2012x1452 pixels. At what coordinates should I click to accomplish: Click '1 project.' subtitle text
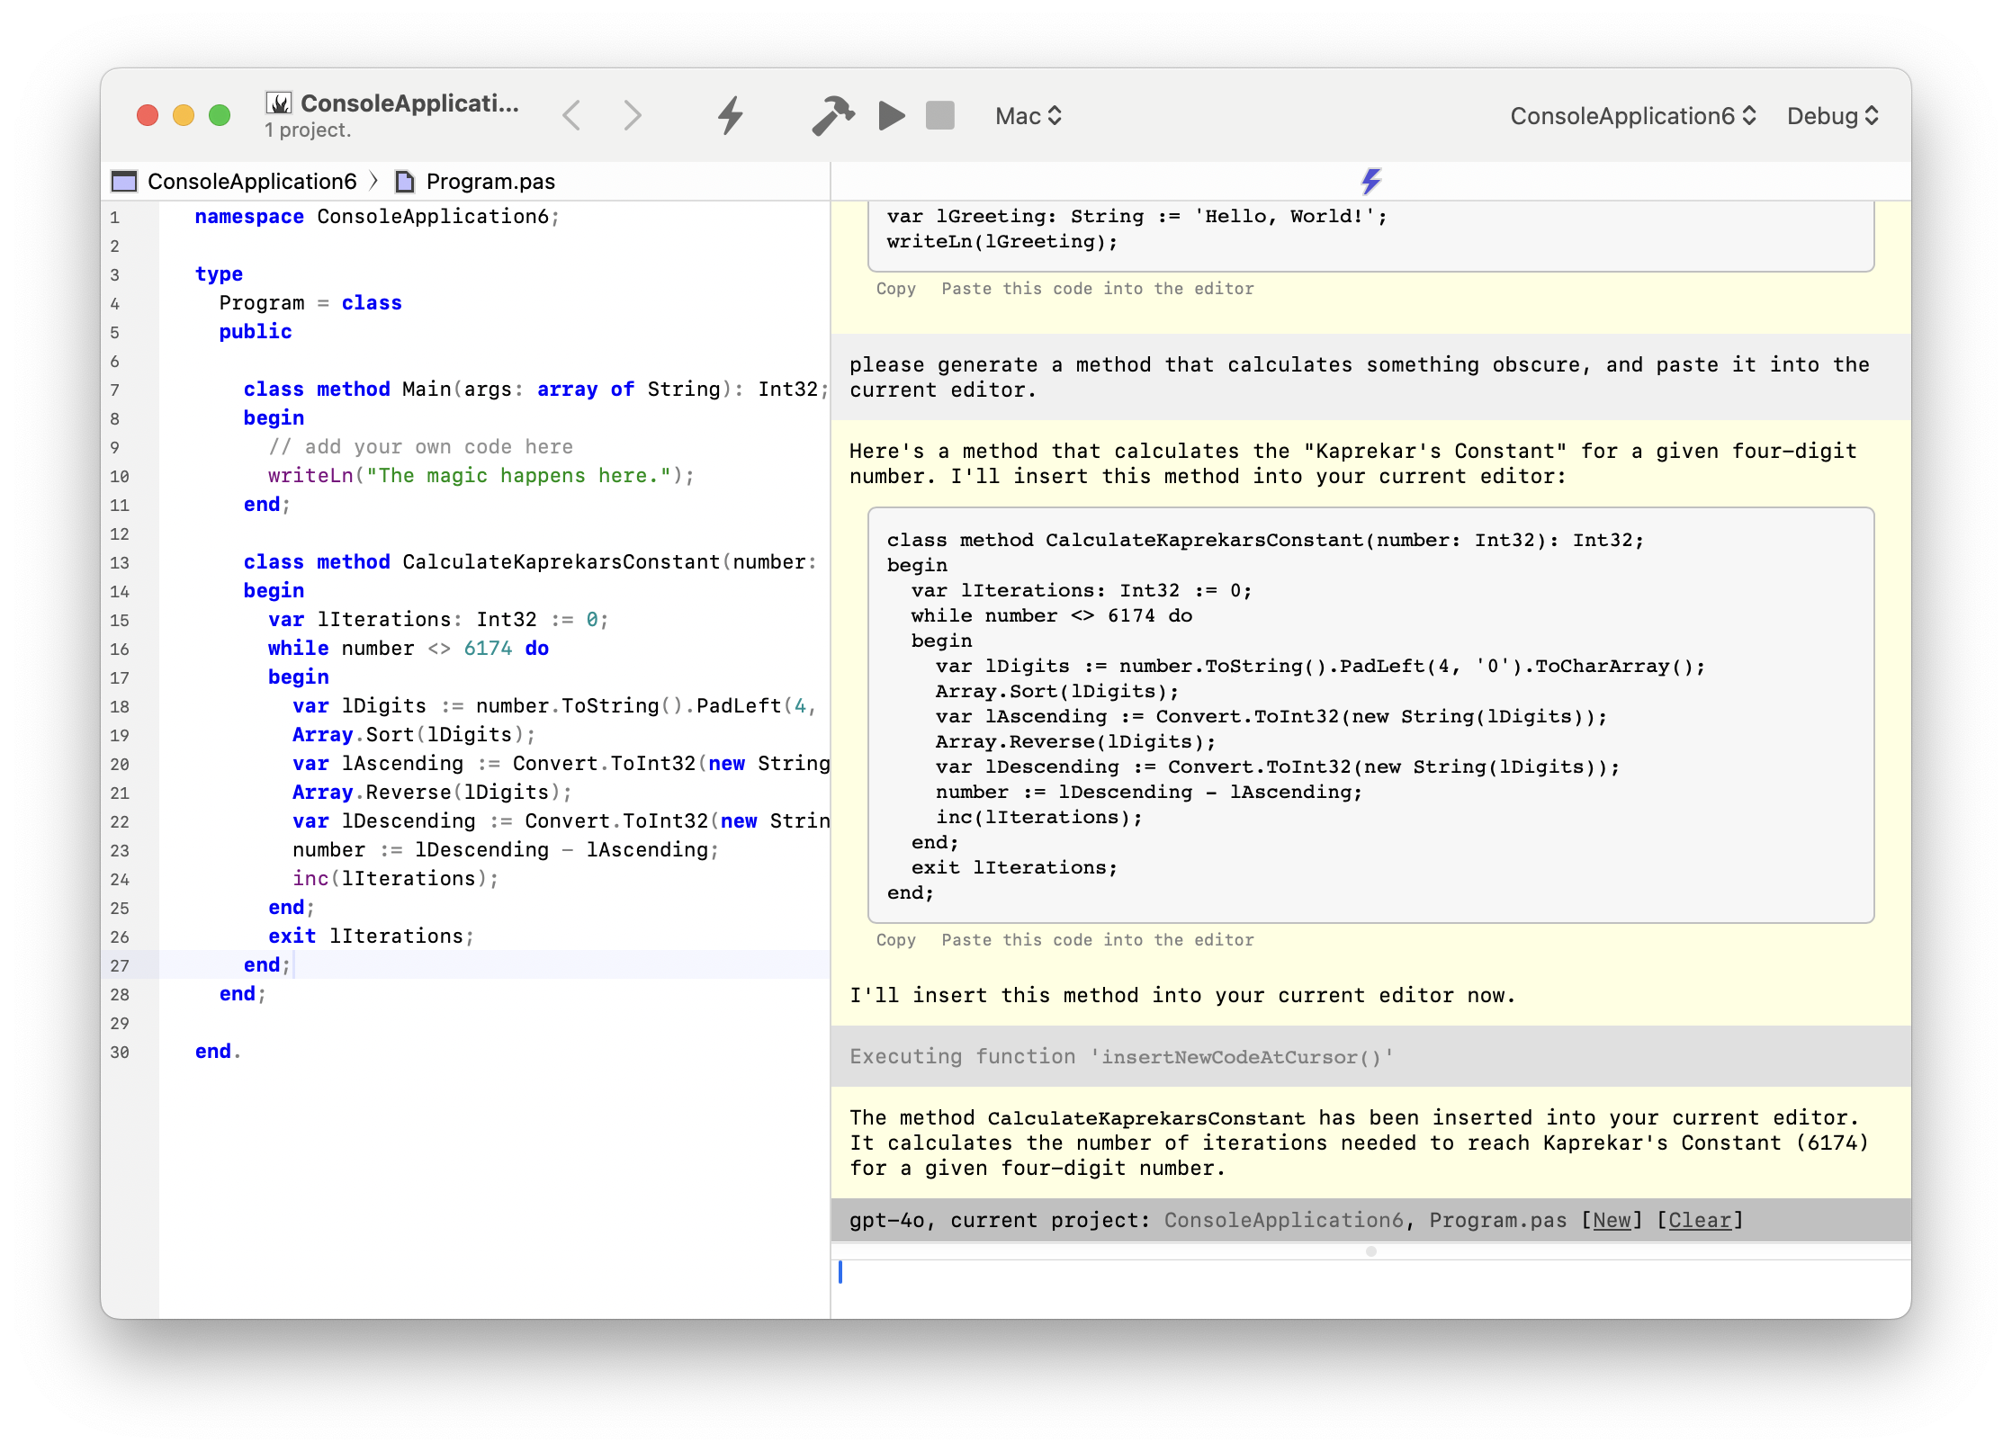pos(308,130)
